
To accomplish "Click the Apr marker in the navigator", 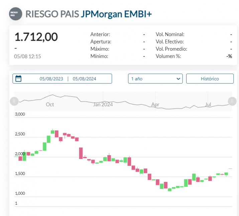I will (155, 104).
